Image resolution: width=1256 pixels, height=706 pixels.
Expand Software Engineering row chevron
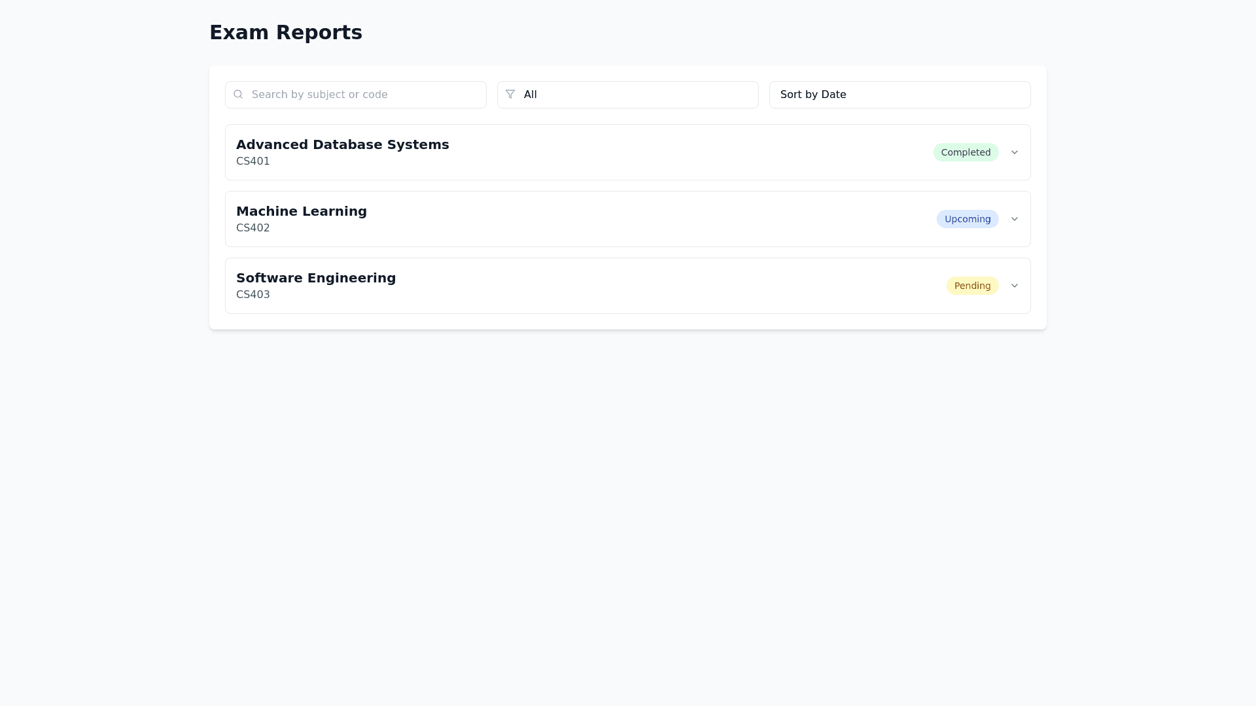(1014, 286)
